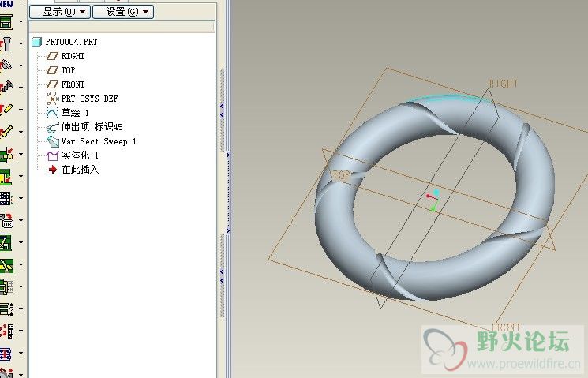
Task: Click the green block icon with yellow diagonal bar
Action: (6, 264)
